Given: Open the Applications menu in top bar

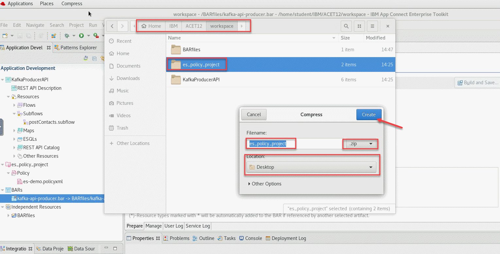Looking at the screenshot, I should click(x=20, y=4).
